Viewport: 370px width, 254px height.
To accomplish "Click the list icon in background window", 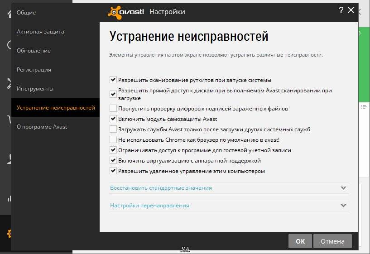I will pos(364,107).
